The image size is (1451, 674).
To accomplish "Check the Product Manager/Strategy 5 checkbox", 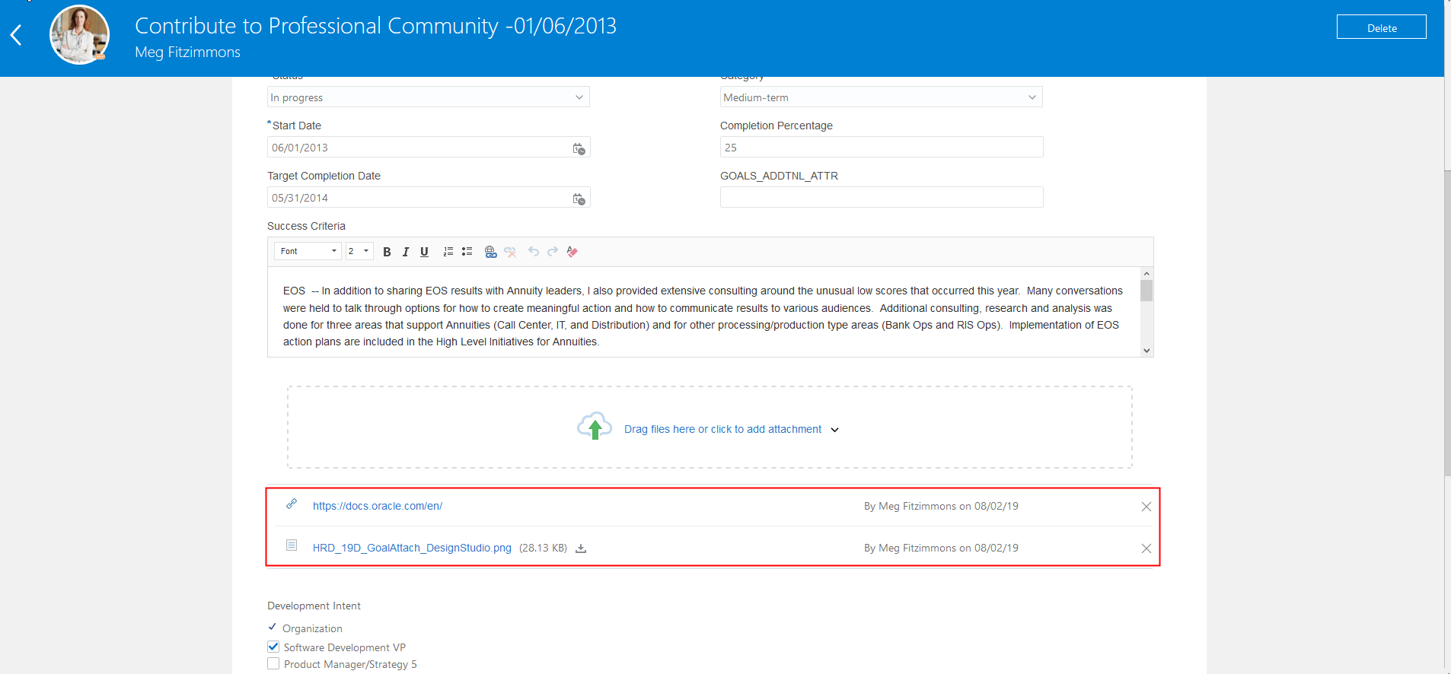I will (273, 664).
